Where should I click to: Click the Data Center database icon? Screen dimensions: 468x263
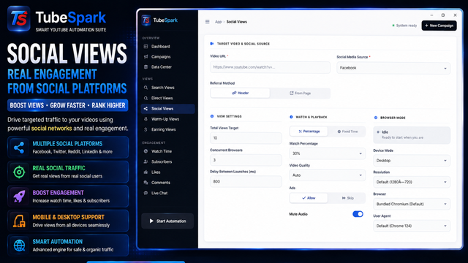(146, 66)
